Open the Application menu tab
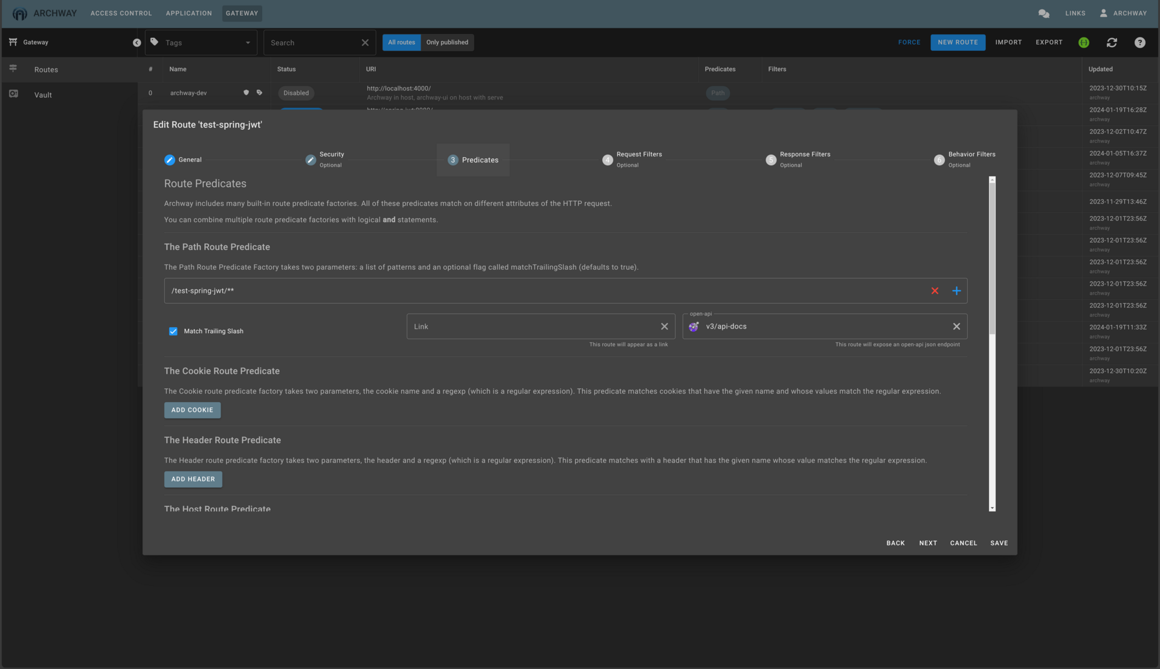Screen dimensions: 1160x669 point(189,13)
